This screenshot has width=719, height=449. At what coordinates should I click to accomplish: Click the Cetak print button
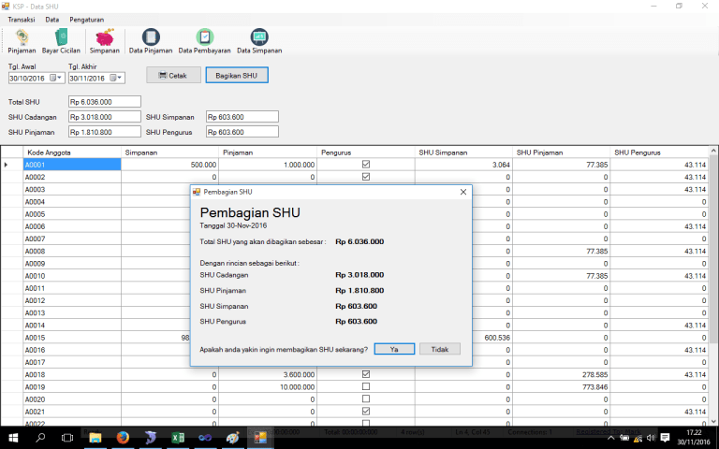[172, 76]
